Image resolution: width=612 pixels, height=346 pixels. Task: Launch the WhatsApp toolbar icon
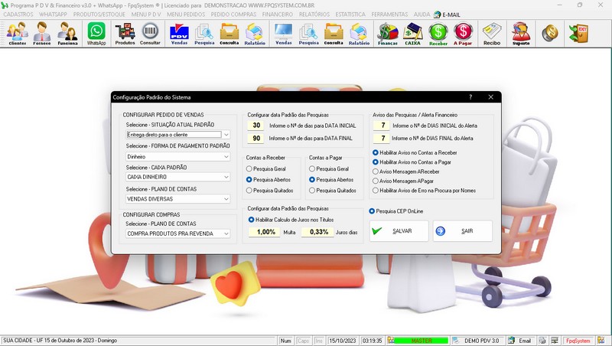[x=96, y=34]
